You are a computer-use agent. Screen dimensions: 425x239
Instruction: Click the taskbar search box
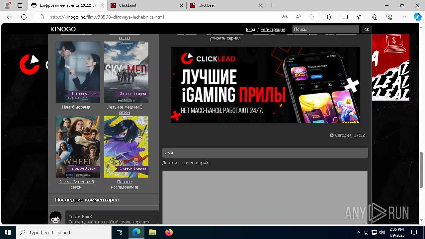[64, 232]
